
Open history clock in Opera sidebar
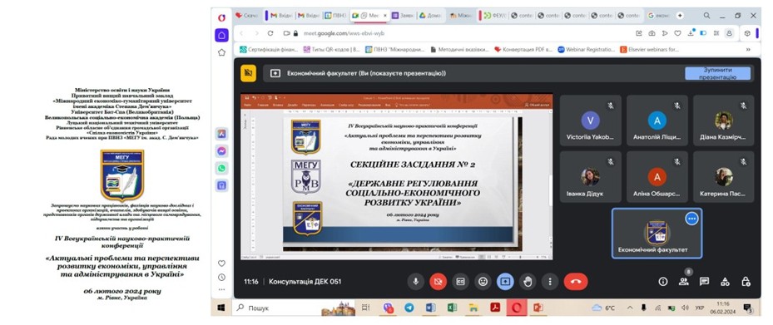coord(222,278)
